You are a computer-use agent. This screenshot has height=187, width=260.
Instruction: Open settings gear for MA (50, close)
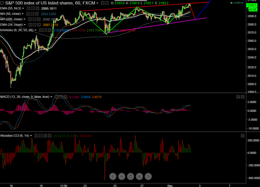pos(33,14)
